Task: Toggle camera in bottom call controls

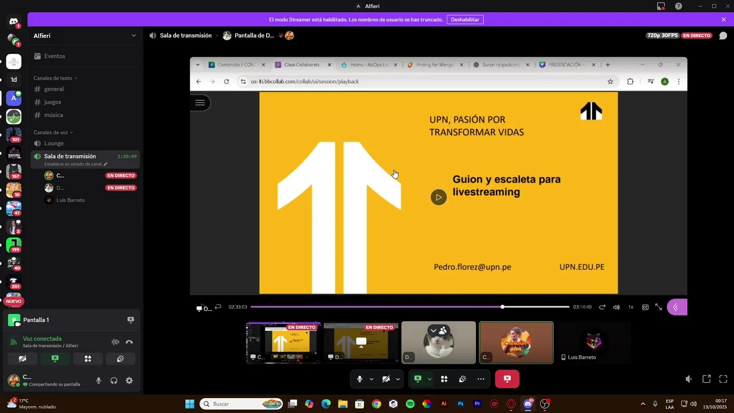Action: pos(386,379)
